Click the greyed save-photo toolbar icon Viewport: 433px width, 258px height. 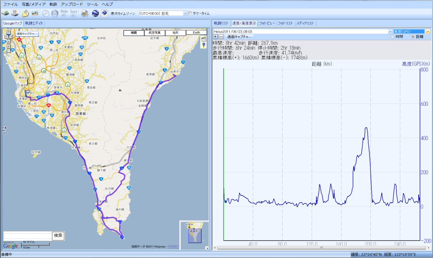55,13
